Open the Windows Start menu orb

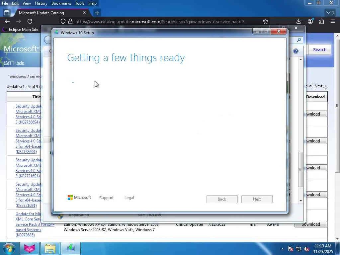pos(9,248)
